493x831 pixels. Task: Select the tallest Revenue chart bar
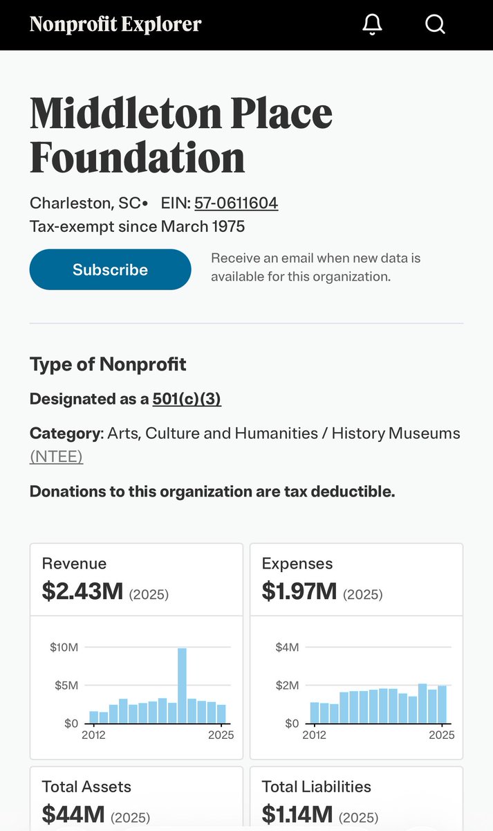pyautogui.click(x=183, y=686)
